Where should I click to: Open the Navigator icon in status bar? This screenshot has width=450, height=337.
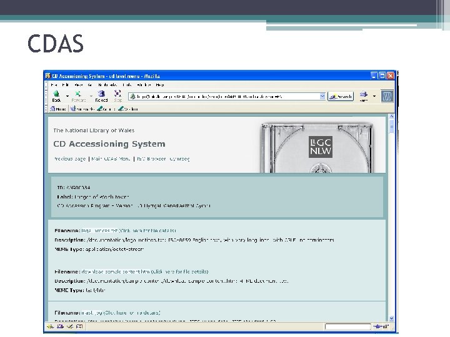[x=50, y=326]
